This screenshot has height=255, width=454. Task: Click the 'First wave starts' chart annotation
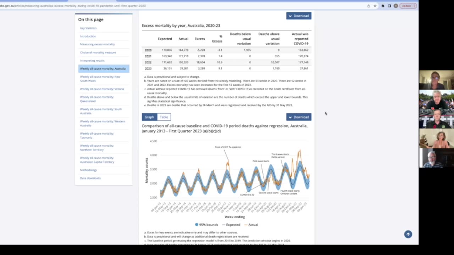261,161
